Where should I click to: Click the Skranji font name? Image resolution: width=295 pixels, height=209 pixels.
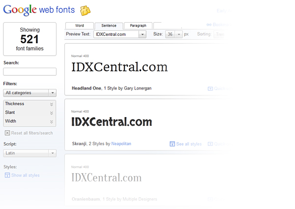[x=79, y=144]
